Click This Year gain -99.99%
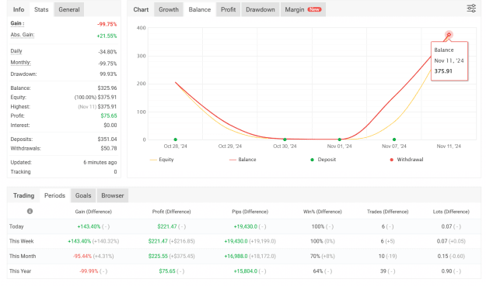486x286 pixels. click(x=89, y=271)
